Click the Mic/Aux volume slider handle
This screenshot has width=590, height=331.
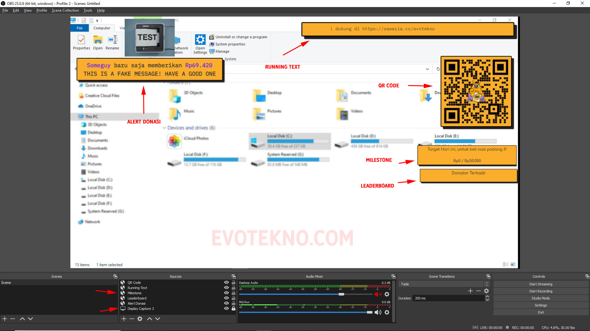tap(370, 312)
